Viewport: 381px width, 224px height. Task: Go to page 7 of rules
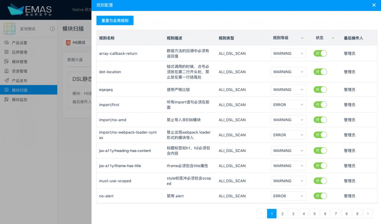click(336, 214)
